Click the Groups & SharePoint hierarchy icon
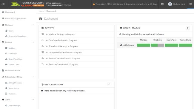 click(x=6, y=36)
